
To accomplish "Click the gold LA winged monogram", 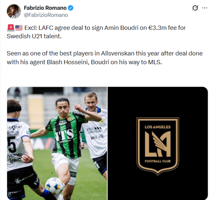I will (x=158, y=144).
